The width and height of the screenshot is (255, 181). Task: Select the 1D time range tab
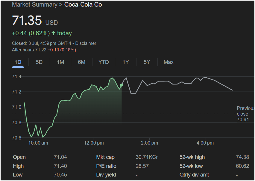[18, 62]
